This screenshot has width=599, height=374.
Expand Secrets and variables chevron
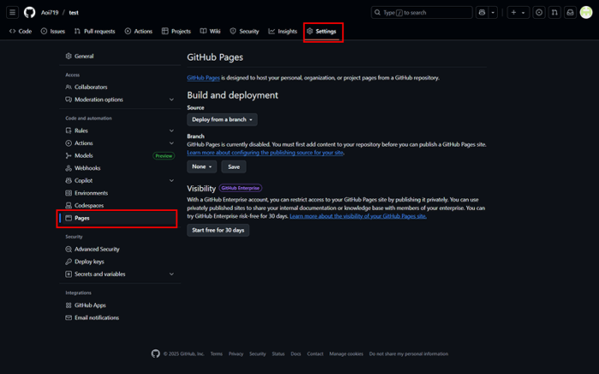[x=171, y=274]
